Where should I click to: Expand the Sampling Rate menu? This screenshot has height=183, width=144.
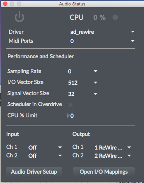83,71
